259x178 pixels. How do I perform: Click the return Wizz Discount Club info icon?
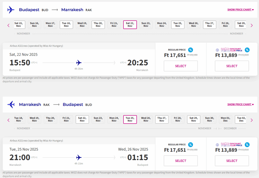point(217,145)
